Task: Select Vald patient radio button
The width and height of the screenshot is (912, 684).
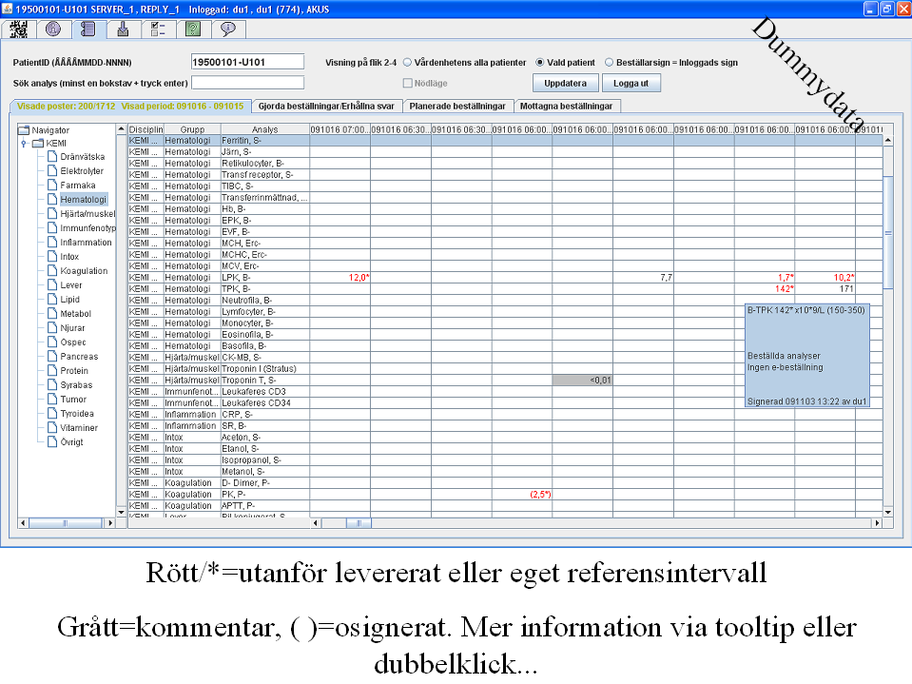Action: pyautogui.click(x=540, y=62)
